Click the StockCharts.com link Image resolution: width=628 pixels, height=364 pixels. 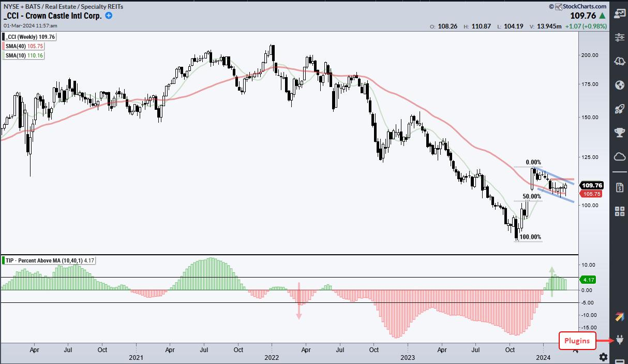click(577, 6)
